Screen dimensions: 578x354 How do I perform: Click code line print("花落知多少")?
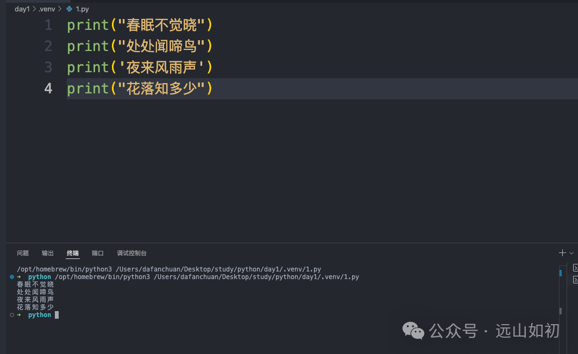click(140, 88)
